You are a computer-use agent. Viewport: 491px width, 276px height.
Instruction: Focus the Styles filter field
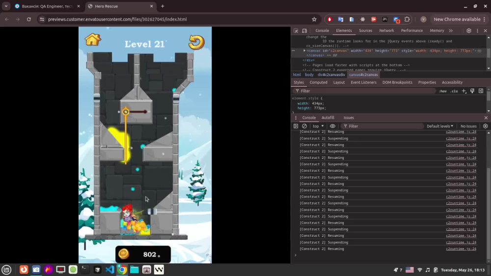365,91
